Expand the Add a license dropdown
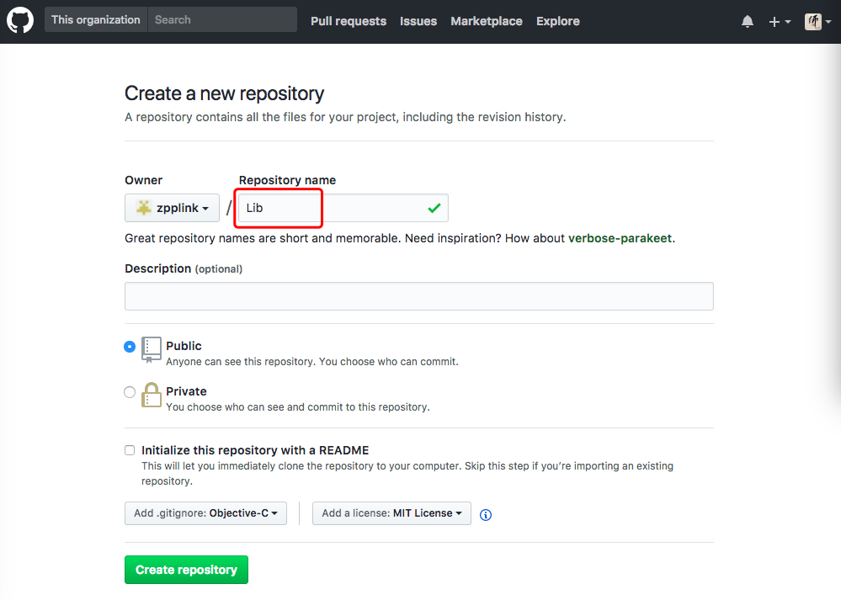Screen dimensions: 841x600 391,513
